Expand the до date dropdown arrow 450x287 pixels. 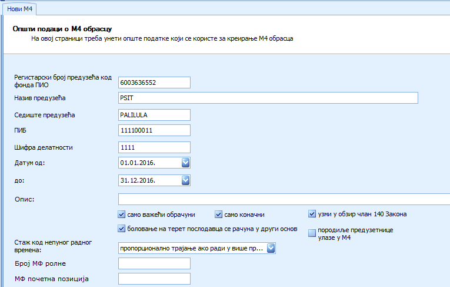185,180
